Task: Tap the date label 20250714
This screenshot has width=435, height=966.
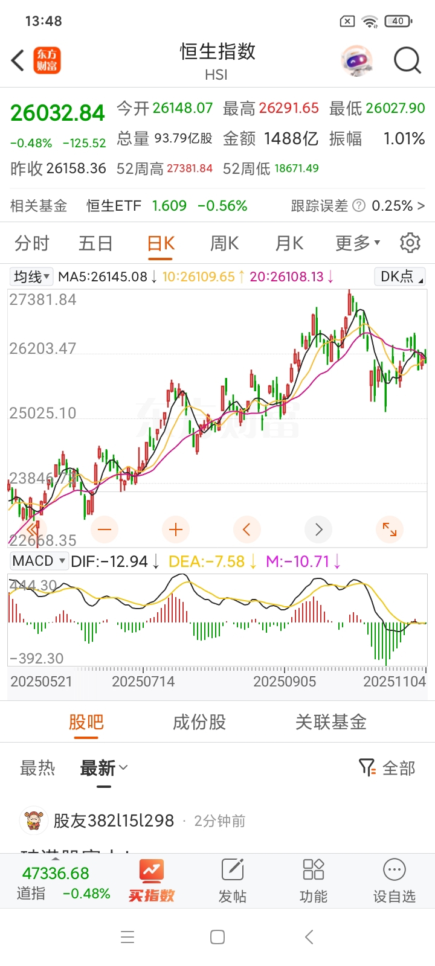Action: click(143, 682)
